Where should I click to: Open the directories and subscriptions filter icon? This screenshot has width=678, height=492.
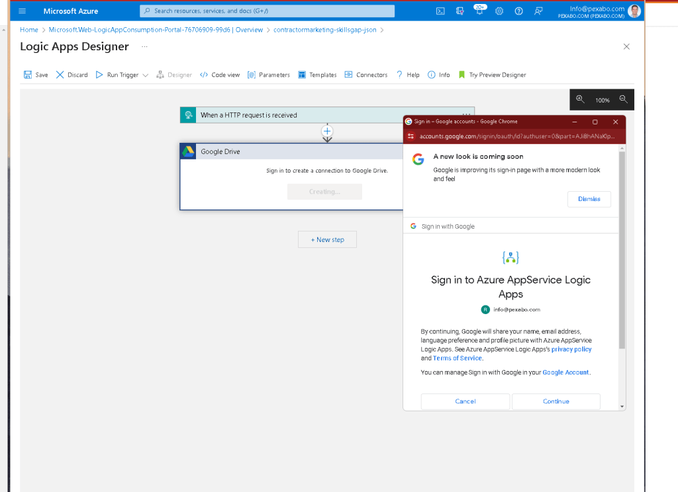pos(460,11)
